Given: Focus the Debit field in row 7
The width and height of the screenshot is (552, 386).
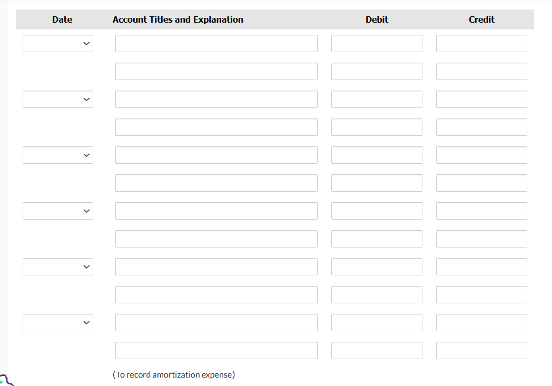Looking at the screenshot, I should tap(377, 211).
